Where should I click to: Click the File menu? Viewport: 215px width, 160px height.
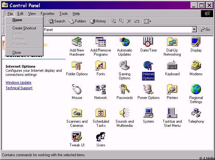10,14
